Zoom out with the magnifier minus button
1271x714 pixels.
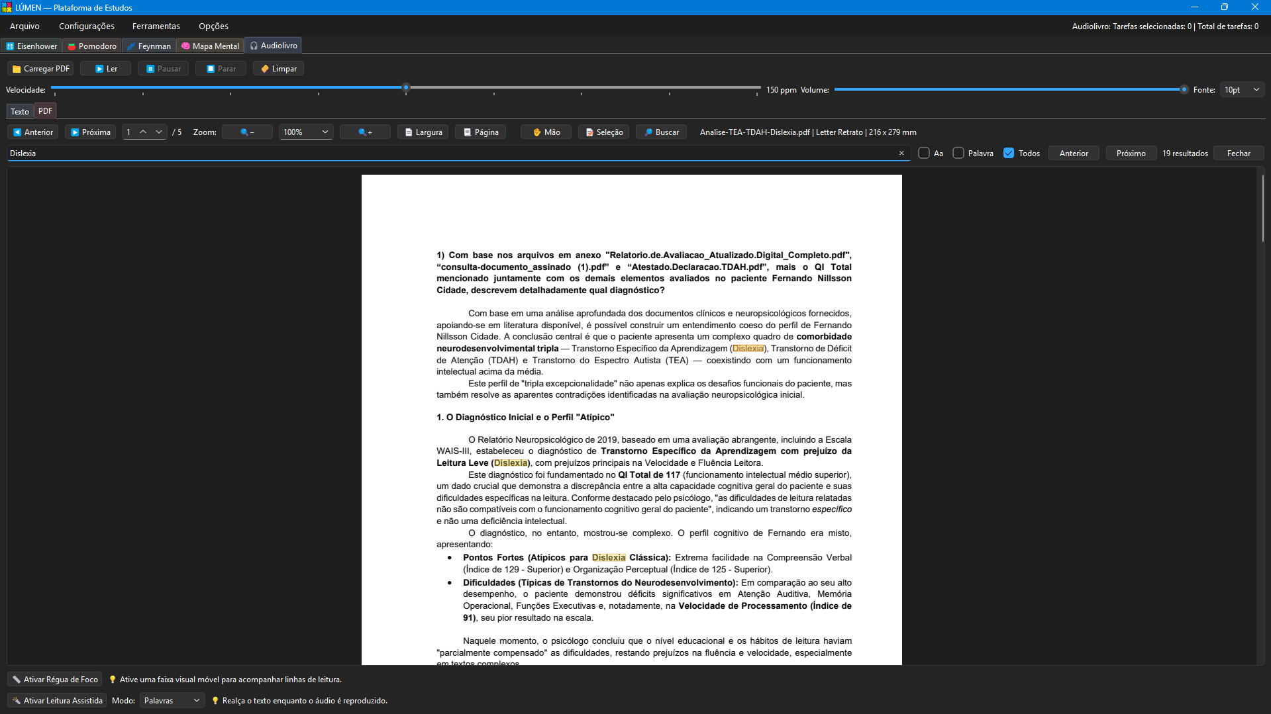coord(247,132)
